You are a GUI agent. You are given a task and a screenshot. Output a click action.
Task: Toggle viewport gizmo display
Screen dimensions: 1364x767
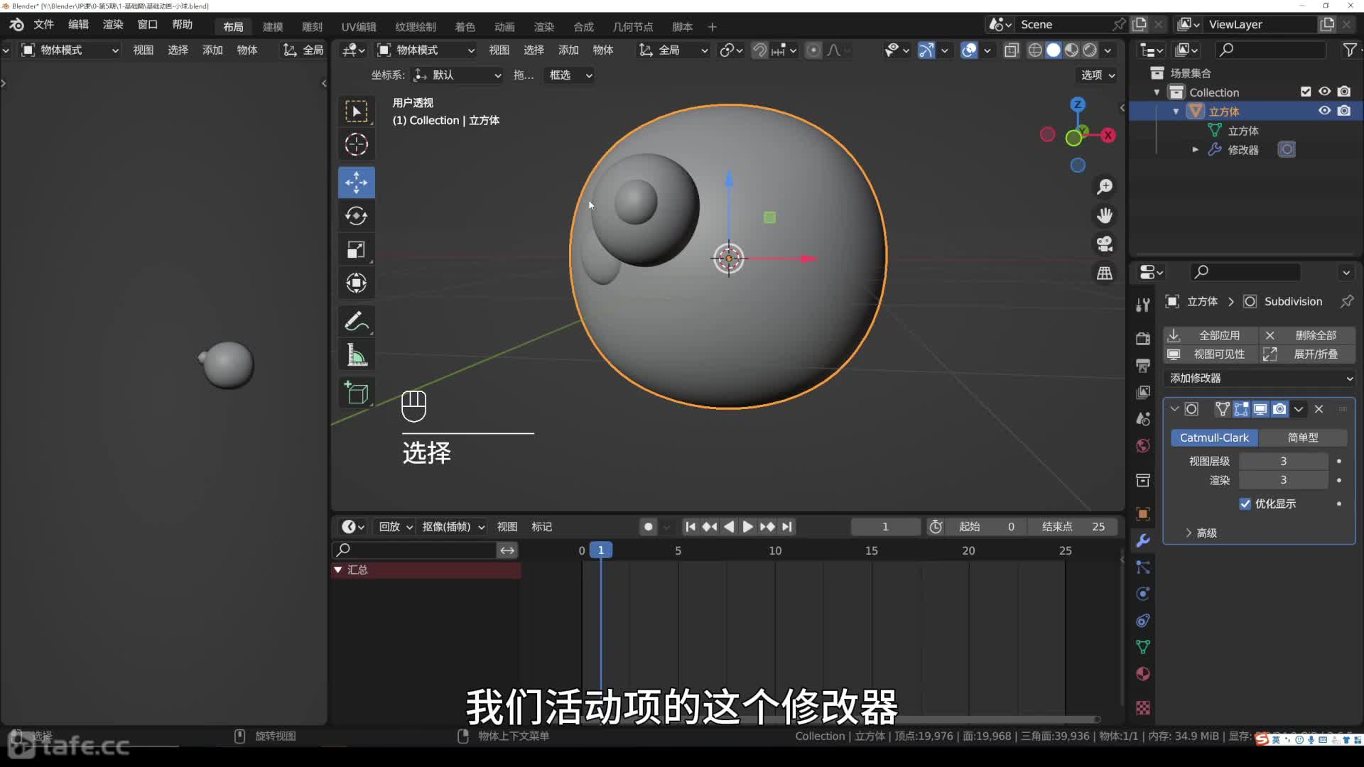pos(926,50)
